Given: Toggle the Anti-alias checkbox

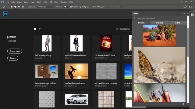Looking at the screenshot, I should pyautogui.click(x=71, y=7).
